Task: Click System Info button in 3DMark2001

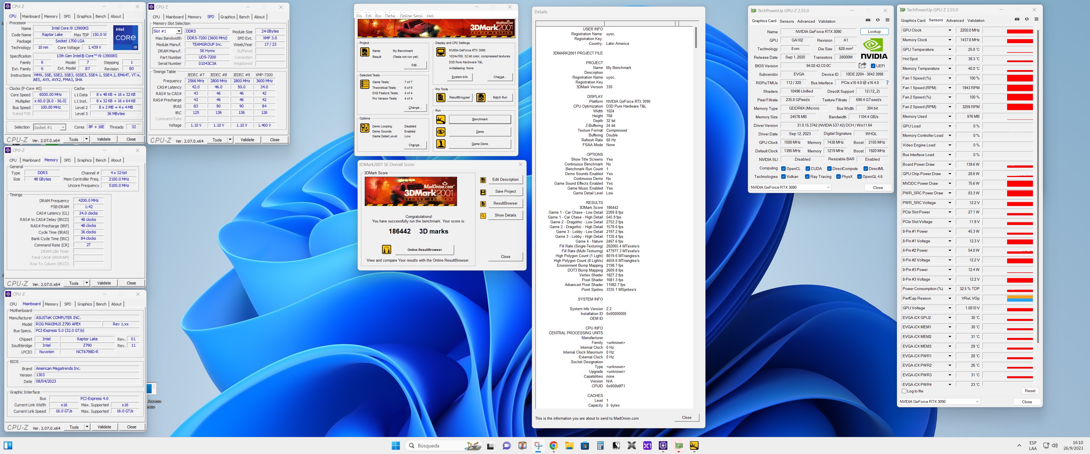Action: pyautogui.click(x=460, y=77)
